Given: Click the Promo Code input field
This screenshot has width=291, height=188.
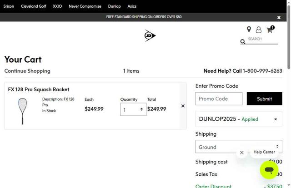Looking at the screenshot, I should click(x=219, y=99).
